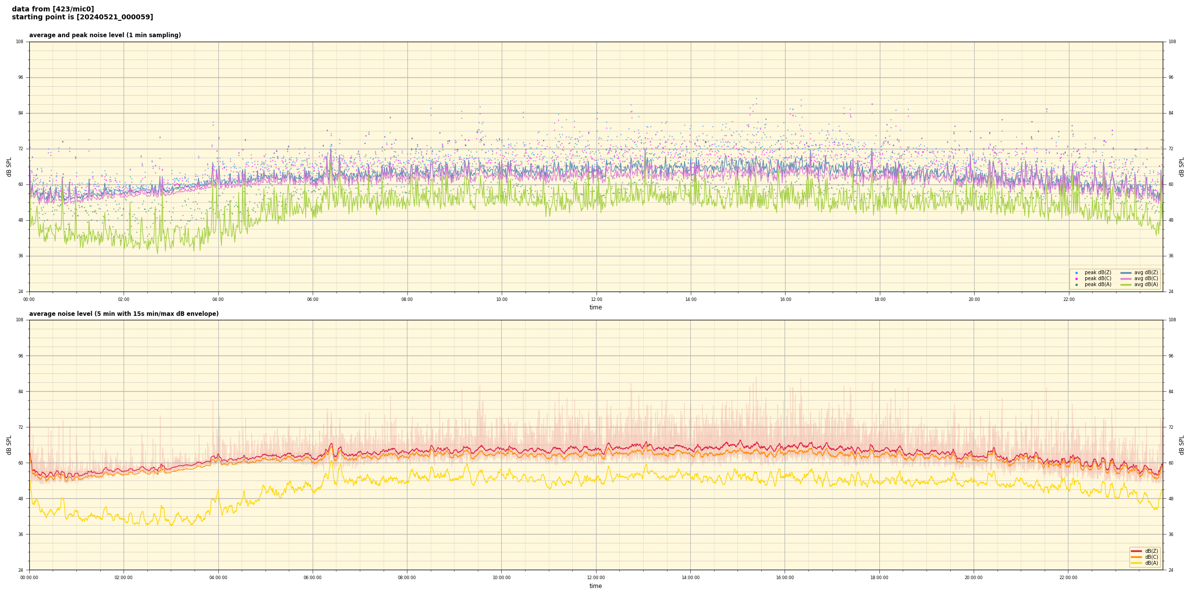1191x595 pixels.
Task: Click the 'average noise level (5 min...)' chart title
Action: (124, 314)
